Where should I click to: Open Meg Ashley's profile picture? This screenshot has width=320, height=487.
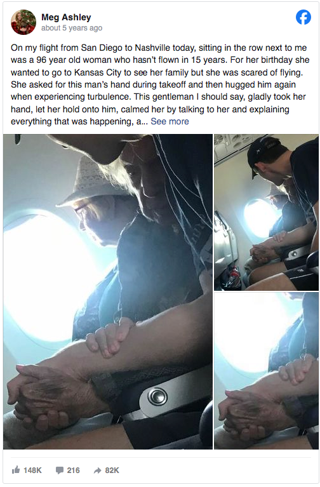pos(23,22)
